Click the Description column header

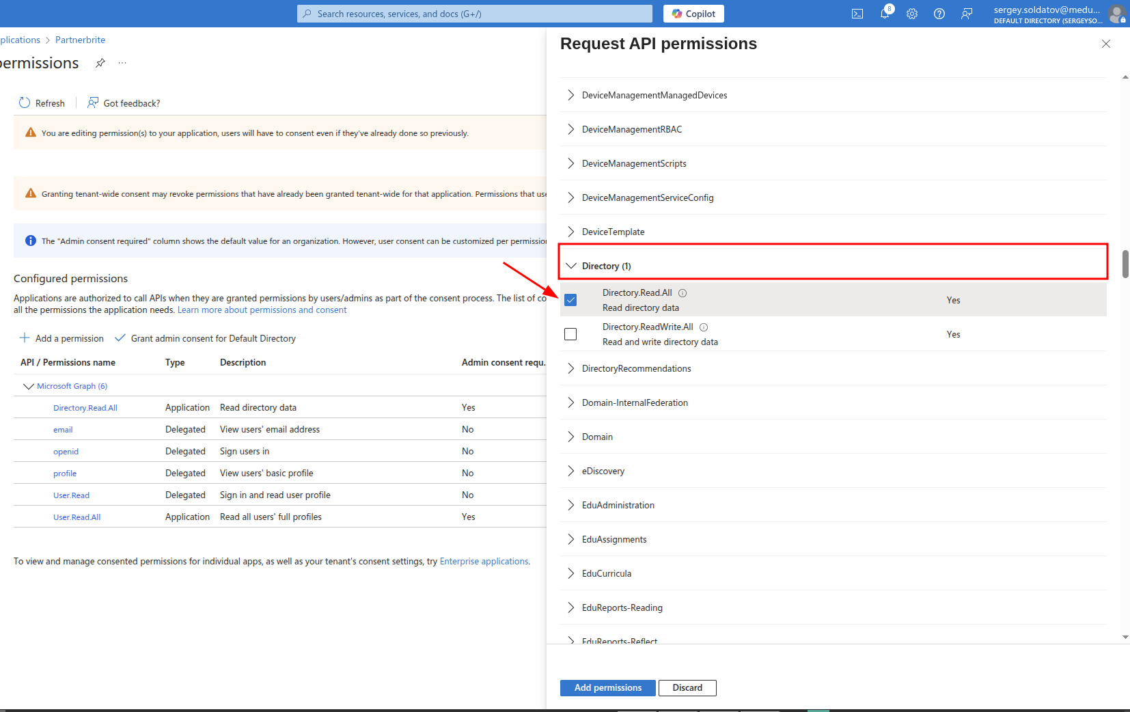(243, 363)
